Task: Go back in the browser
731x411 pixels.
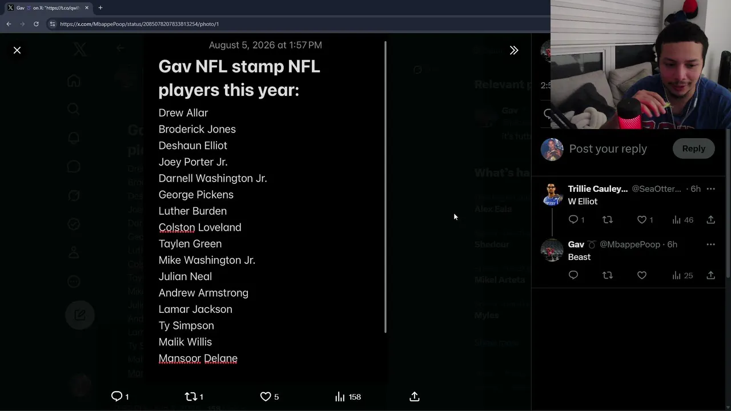Action: [9, 24]
